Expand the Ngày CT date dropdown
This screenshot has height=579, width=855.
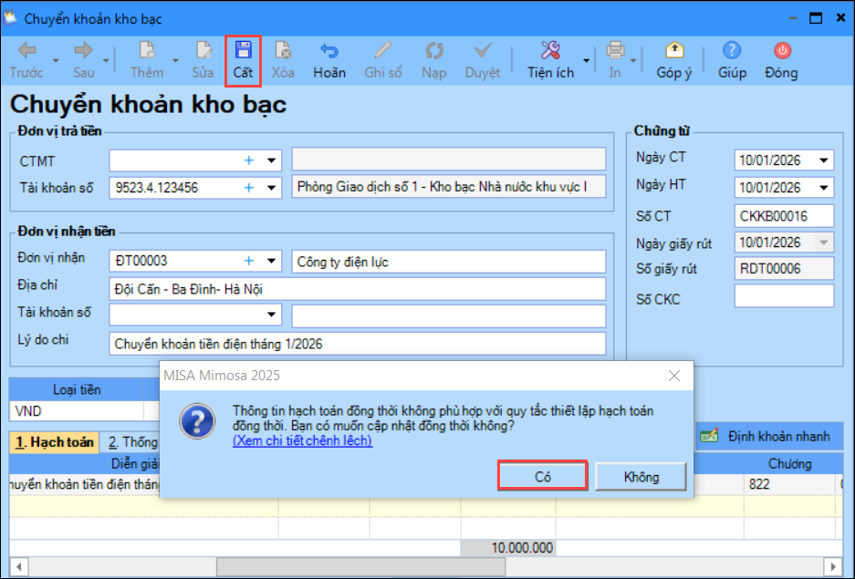tap(824, 160)
